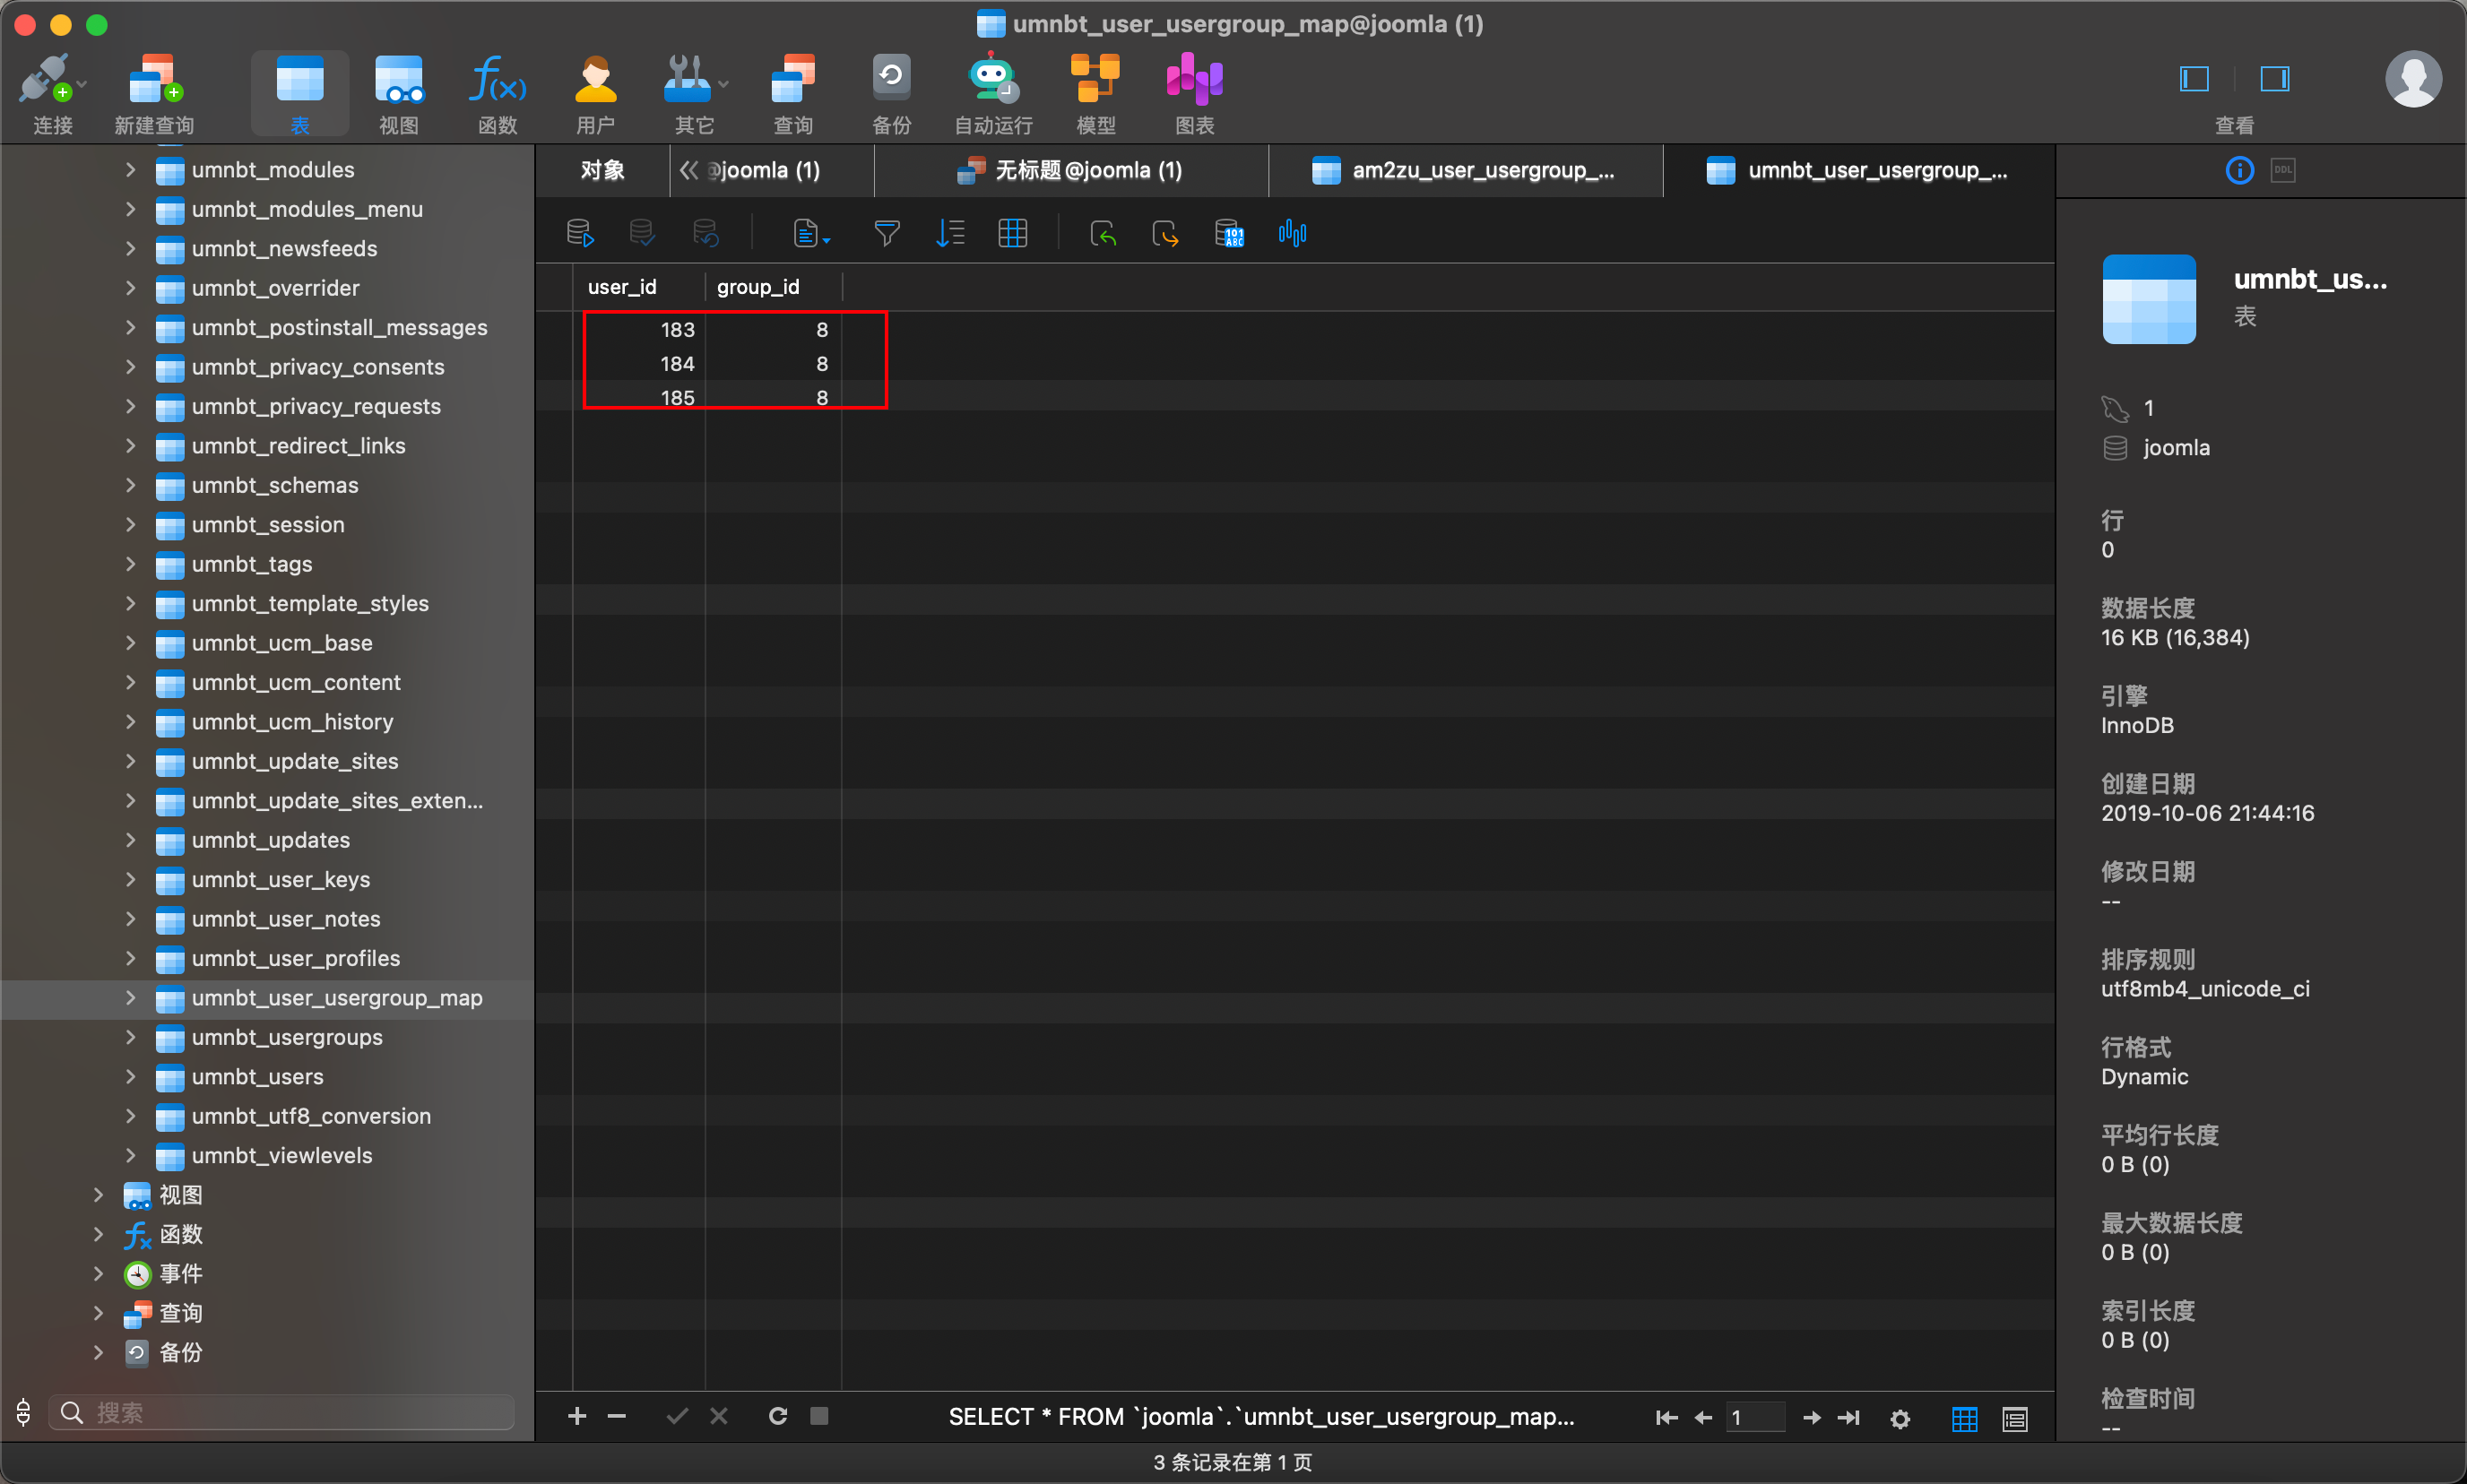Expand the umnbt_user_usergroup_map tree node
The width and height of the screenshot is (2467, 1484).
tap(130, 997)
